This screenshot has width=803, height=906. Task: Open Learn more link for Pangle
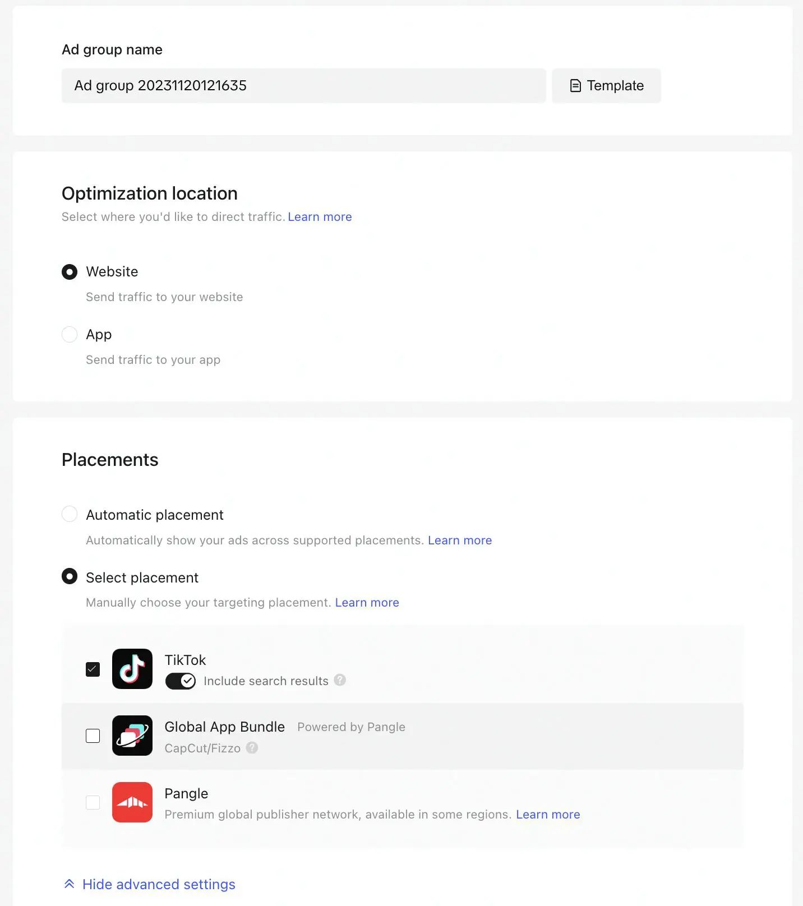point(548,815)
